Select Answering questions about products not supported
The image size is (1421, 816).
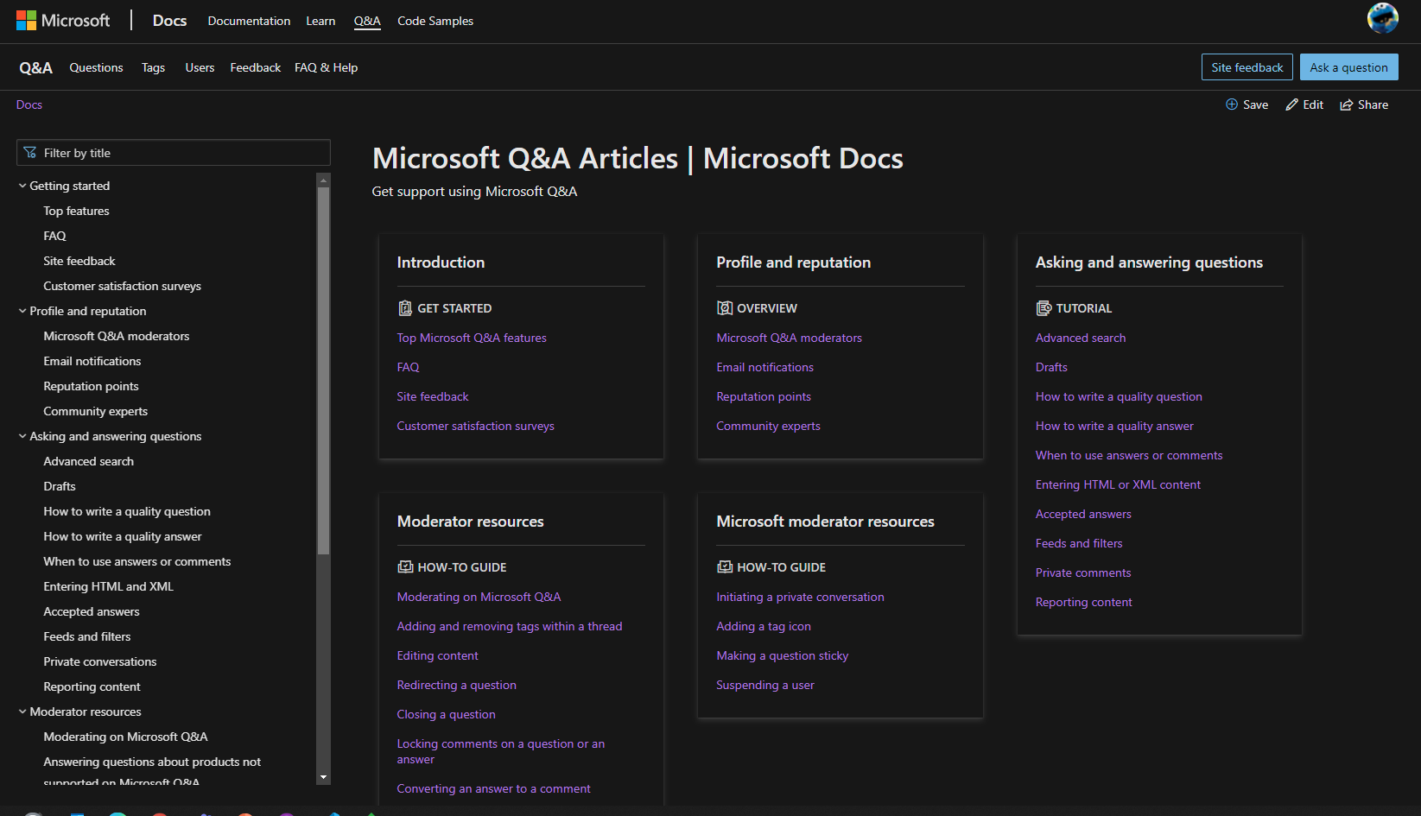pyautogui.click(x=152, y=771)
